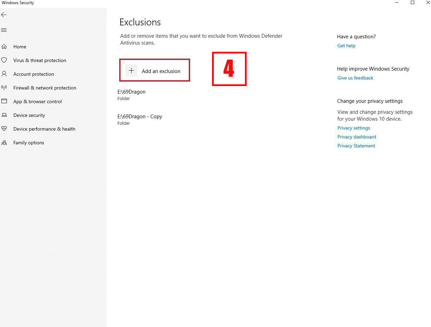Open Device security page
Viewport: 431px width, 327px height.
(x=29, y=115)
